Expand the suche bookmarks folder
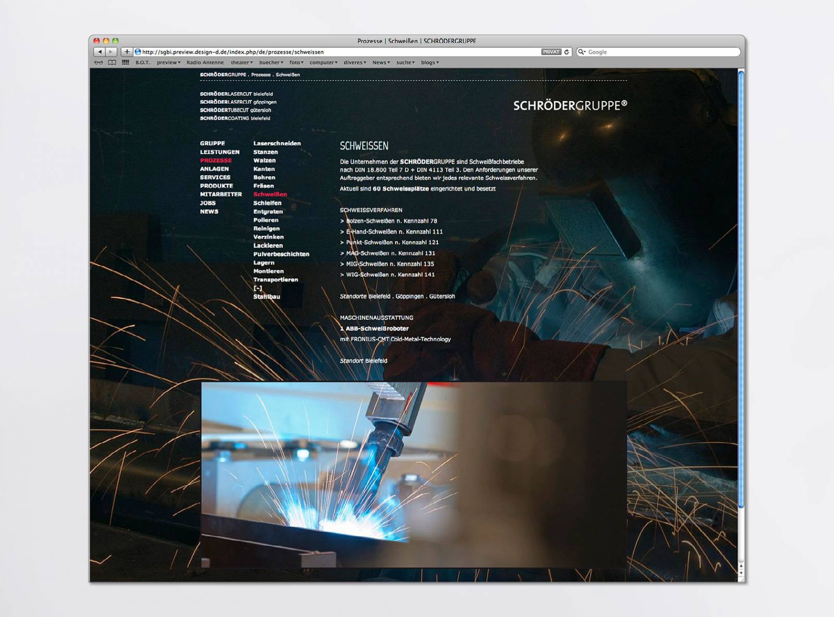This screenshot has width=834, height=617. point(406,63)
